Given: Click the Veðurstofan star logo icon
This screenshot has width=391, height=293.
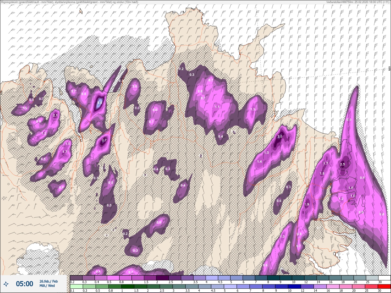Looking at the screenshot, I should tap(6, 284).
